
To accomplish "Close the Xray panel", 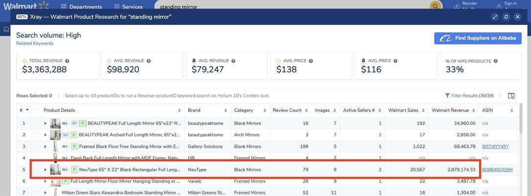I will (x=517, y=17).
